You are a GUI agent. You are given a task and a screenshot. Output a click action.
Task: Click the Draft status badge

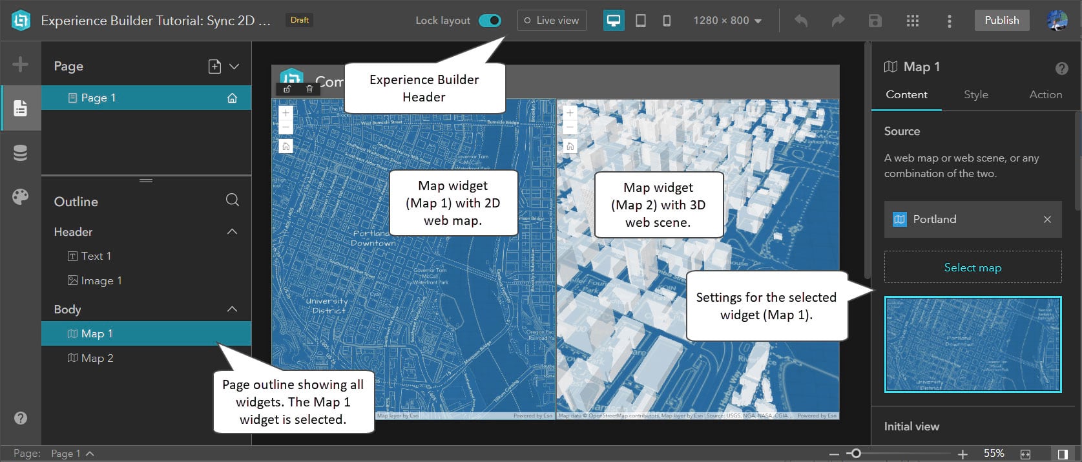[299, 20]
